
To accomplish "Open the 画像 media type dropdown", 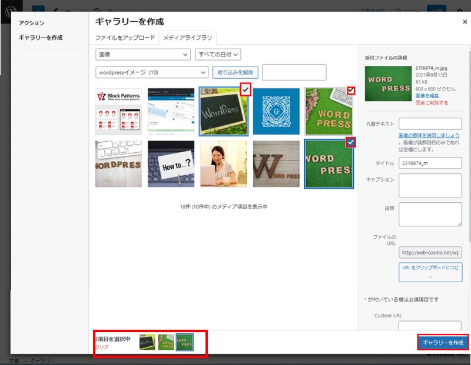I will (142, 55).
